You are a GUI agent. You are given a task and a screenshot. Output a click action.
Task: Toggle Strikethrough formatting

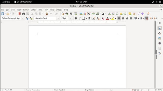pyautogui.click(x=89, y=18)
